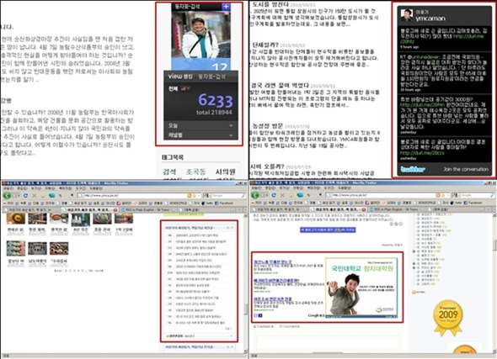The height and width of the screenshot is (359, 497).
Task: Click Stop in the Firefox window with food thumbnails
Action: point(35,195)
